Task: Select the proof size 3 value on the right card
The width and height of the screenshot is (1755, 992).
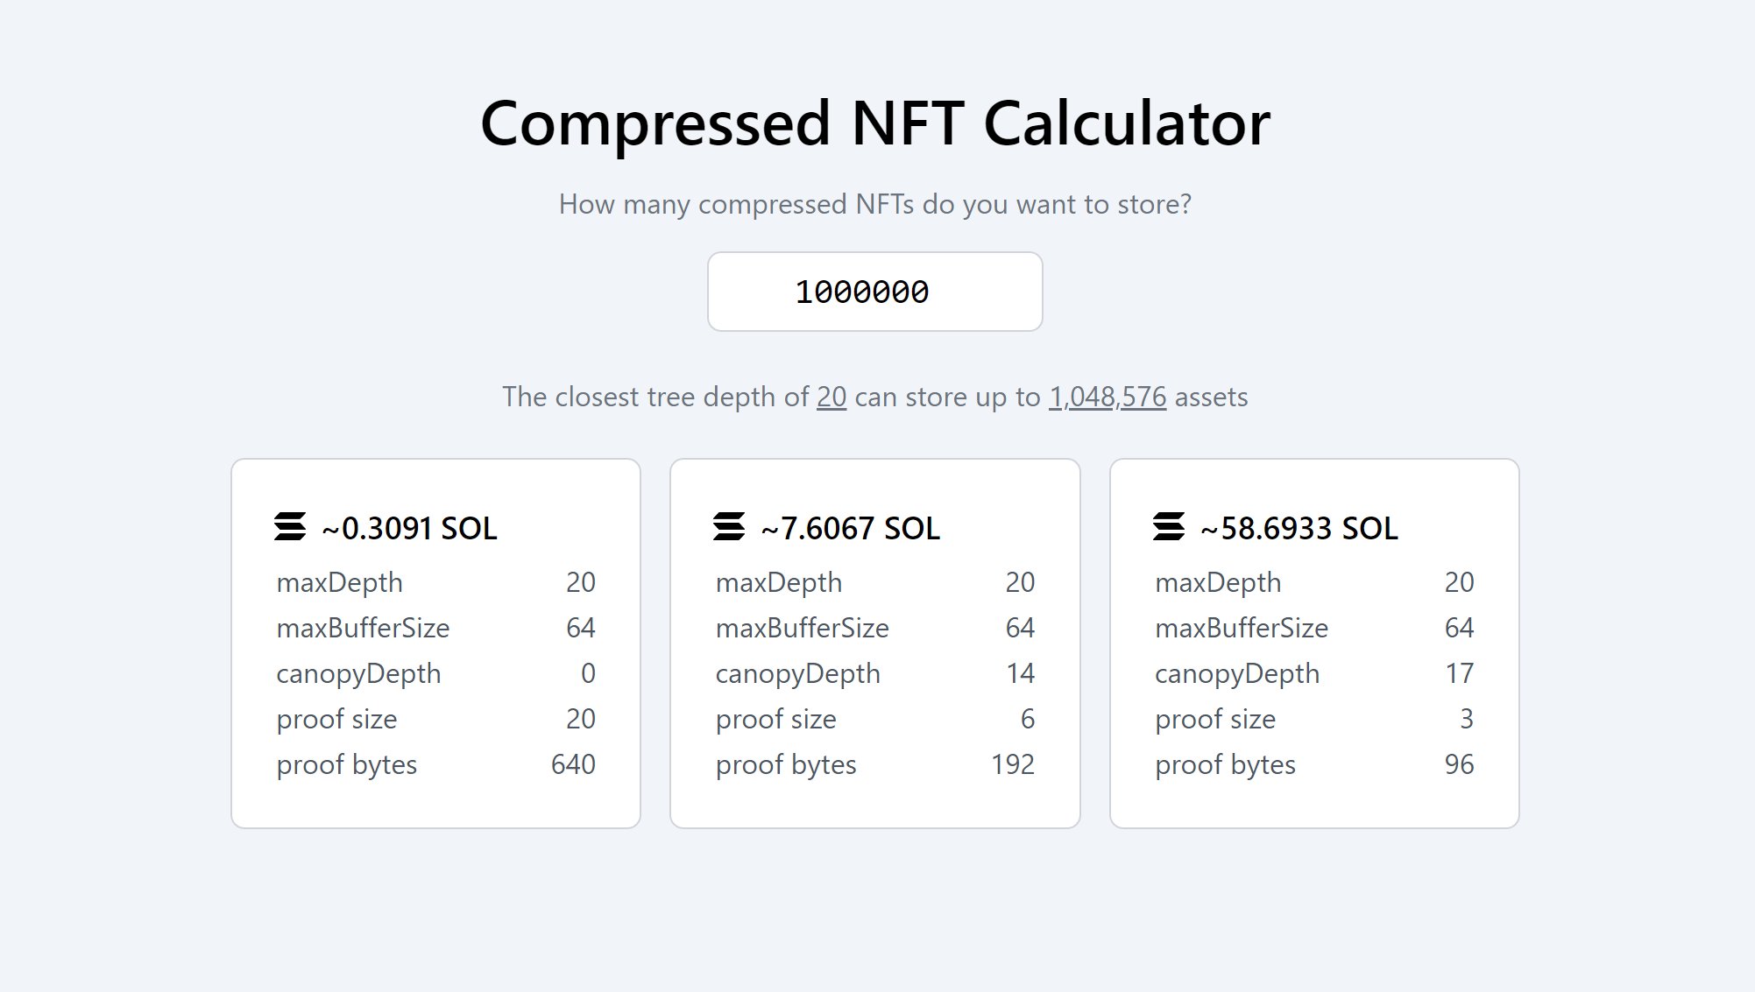Action: tap(1468, 718)
